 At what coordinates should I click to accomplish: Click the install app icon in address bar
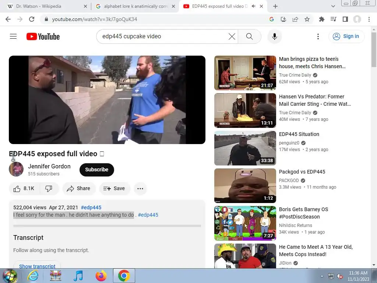pos(283,19)
